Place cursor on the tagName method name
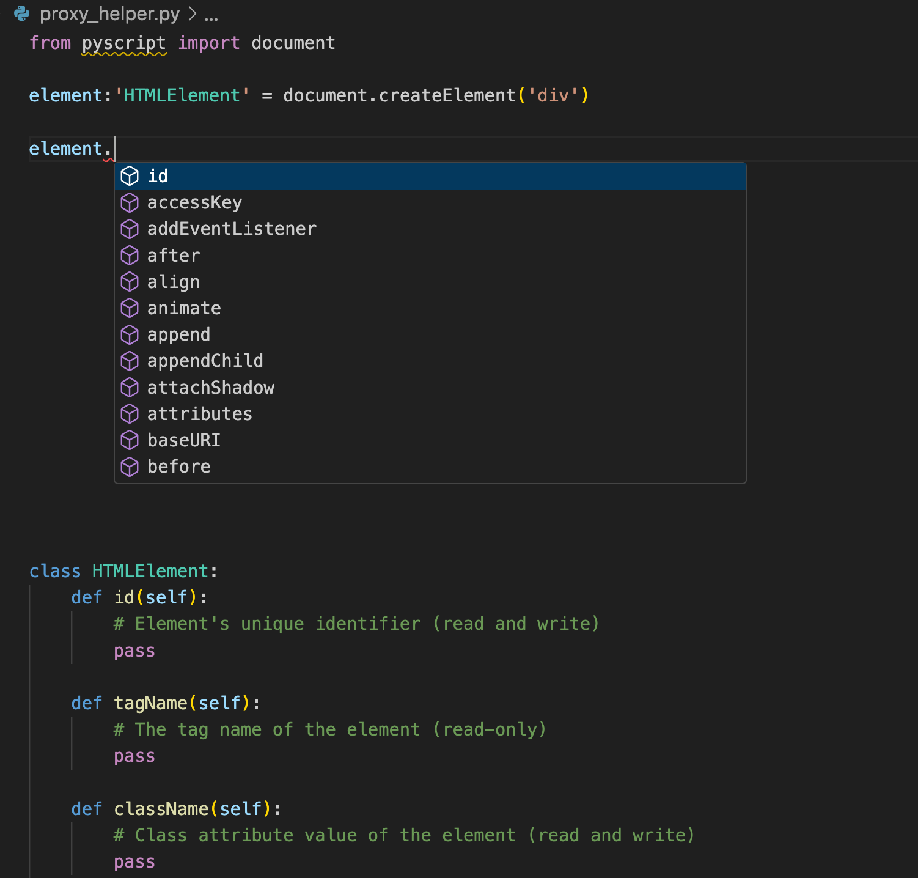This screenshot has width=918, height=878. tap(150, 703)
